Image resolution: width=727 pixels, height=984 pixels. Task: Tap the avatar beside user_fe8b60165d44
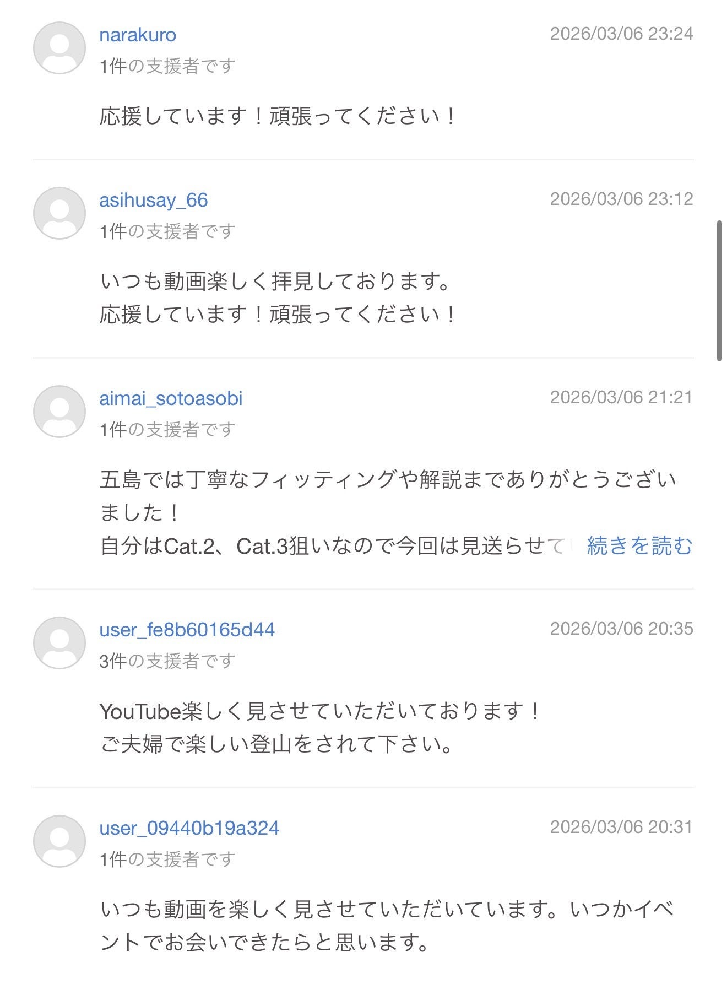coord(59,643)
